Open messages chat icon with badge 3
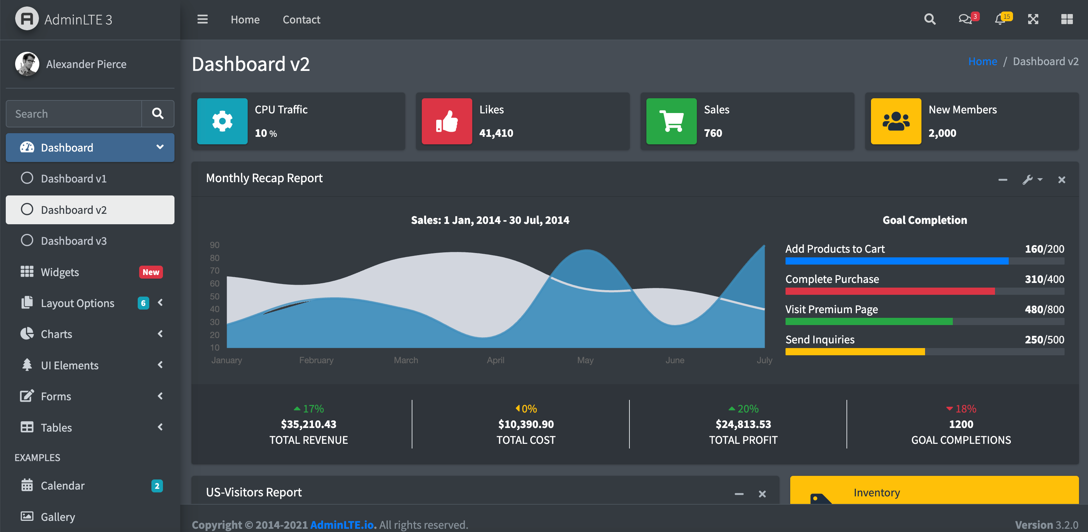Viewport: 1088px width, 532px height. (x=965, y=19)
